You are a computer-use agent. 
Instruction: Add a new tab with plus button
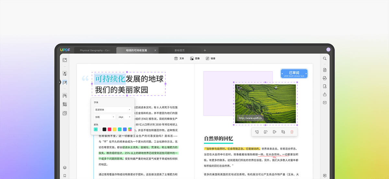[x=205, y=50]
